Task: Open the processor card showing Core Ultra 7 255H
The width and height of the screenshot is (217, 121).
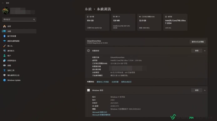Action: click(x=175, y=22)
